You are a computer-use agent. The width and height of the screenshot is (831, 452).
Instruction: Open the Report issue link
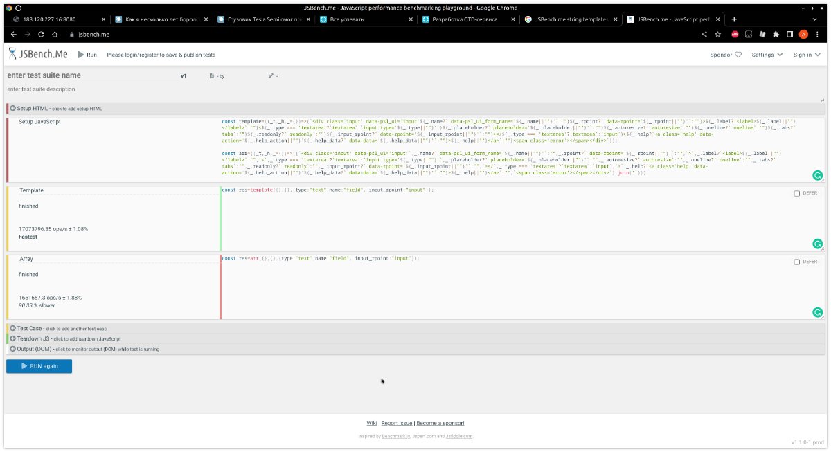(397, 423)
